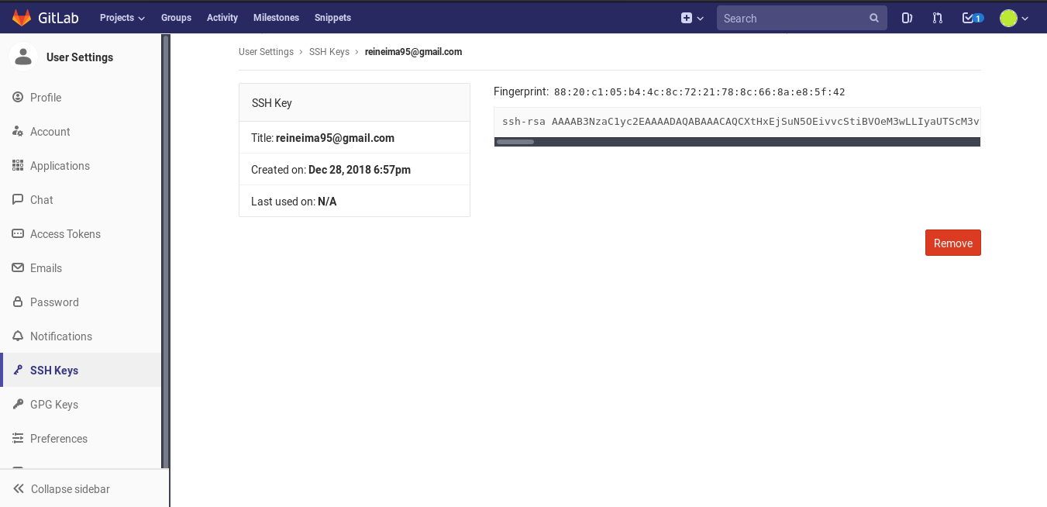Open Applications settings in sidebar
Image resolution: width=1047 pixels, height=507 pixels.
59,165
